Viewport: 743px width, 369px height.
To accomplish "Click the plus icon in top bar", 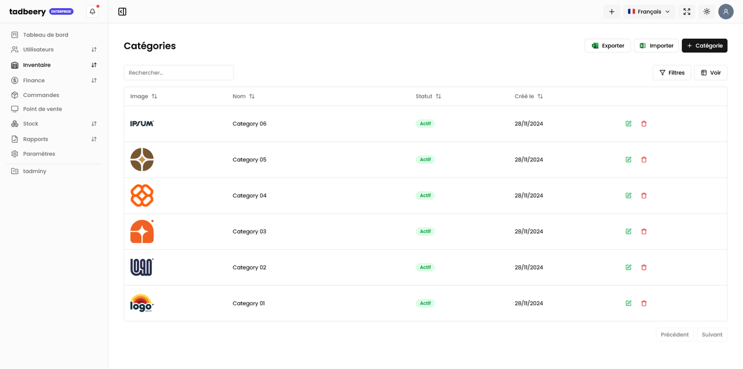I will [611, 12].
